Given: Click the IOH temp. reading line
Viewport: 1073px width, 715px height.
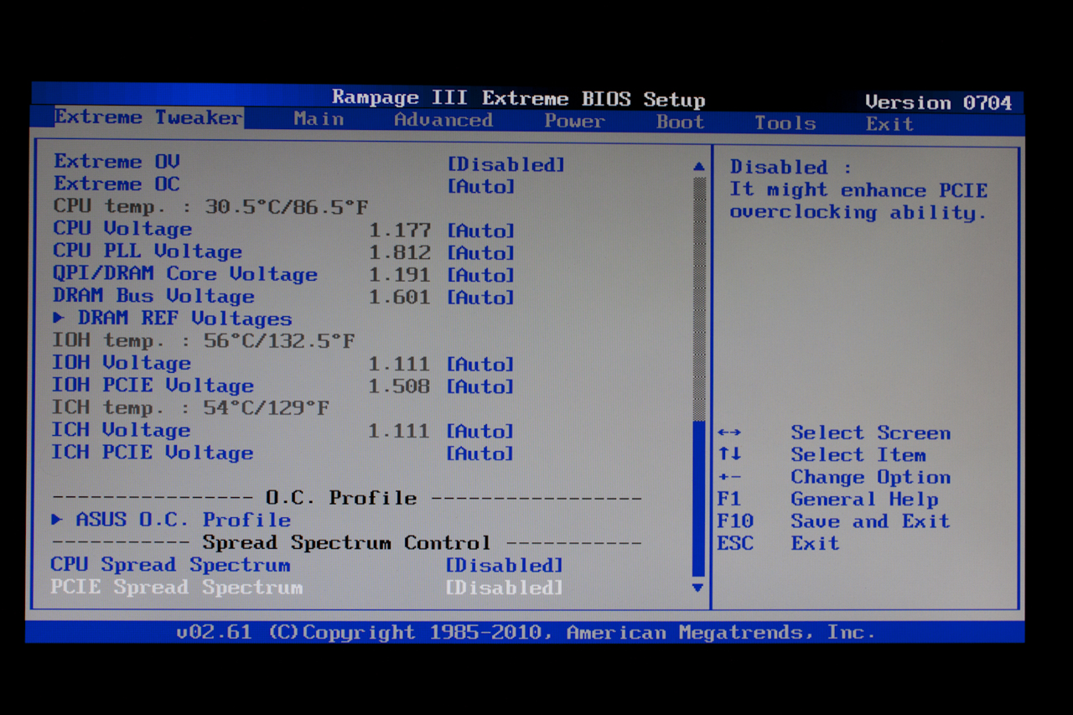Looking at the screenshot, I should coord(204,341).
